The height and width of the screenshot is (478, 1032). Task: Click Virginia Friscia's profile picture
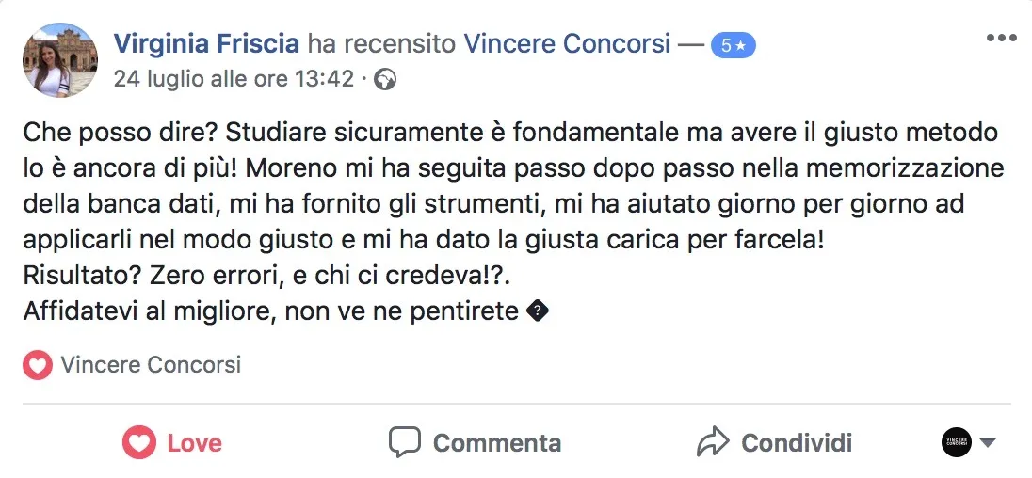click(x=60, y=60)
